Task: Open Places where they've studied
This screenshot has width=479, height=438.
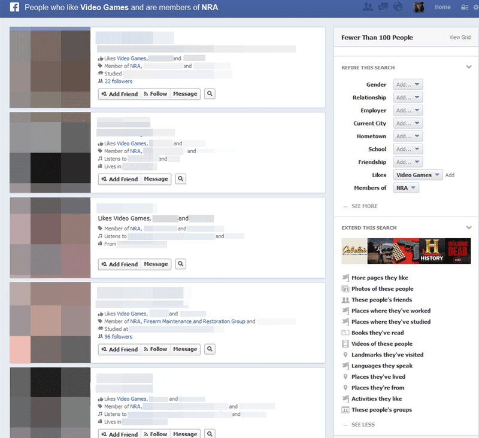Action: coord(391,322)
